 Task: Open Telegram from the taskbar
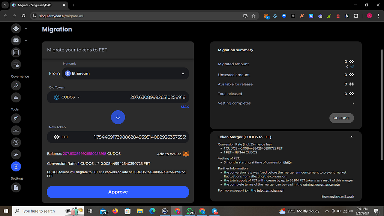pyautogui.click(x=214, y=211)
